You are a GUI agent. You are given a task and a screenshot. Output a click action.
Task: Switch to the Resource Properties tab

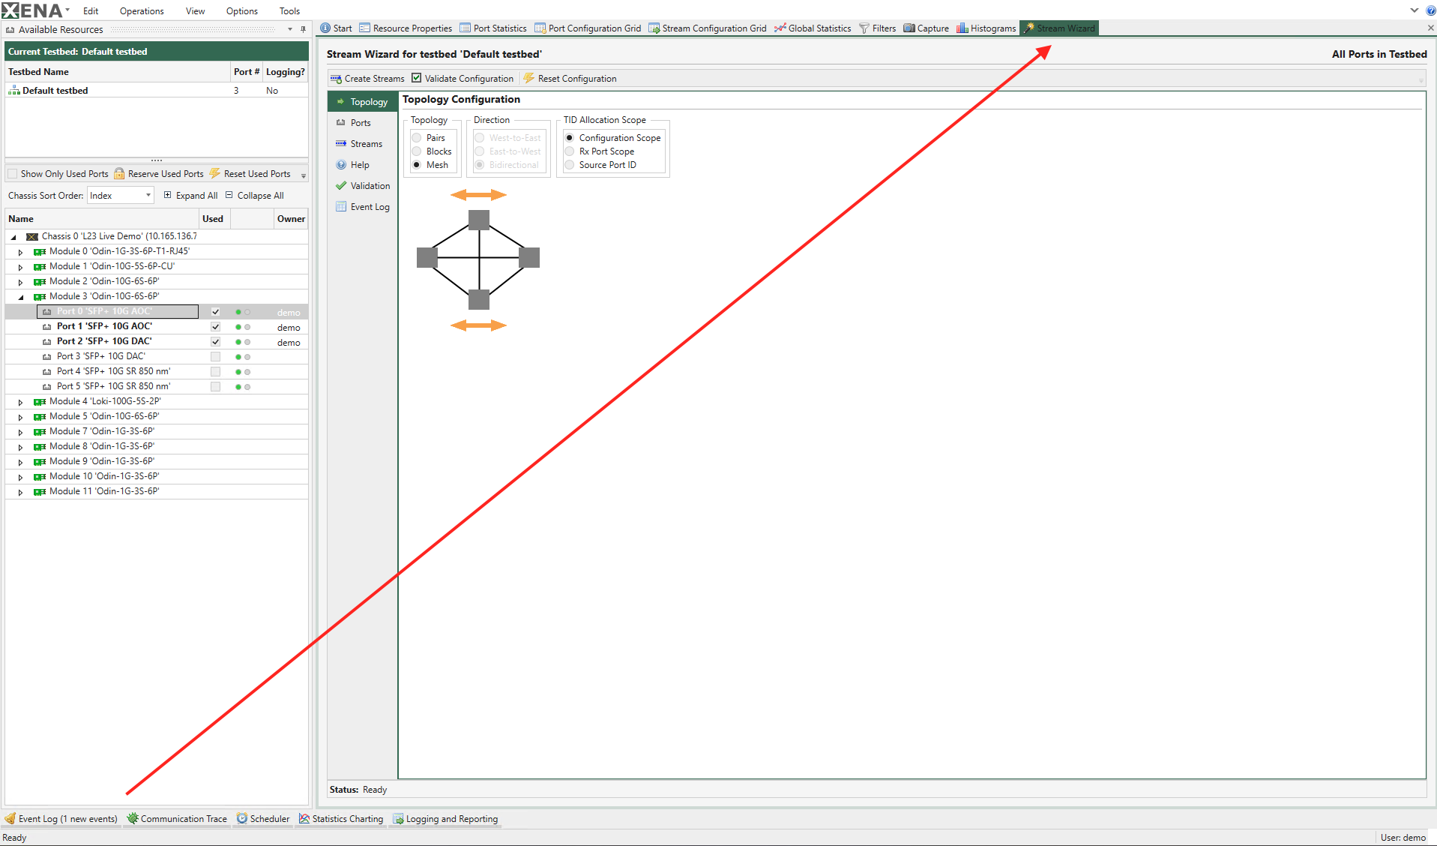(406, 28)
